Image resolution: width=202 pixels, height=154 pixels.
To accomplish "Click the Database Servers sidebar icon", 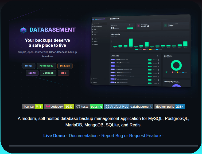I will pos(93,27).
